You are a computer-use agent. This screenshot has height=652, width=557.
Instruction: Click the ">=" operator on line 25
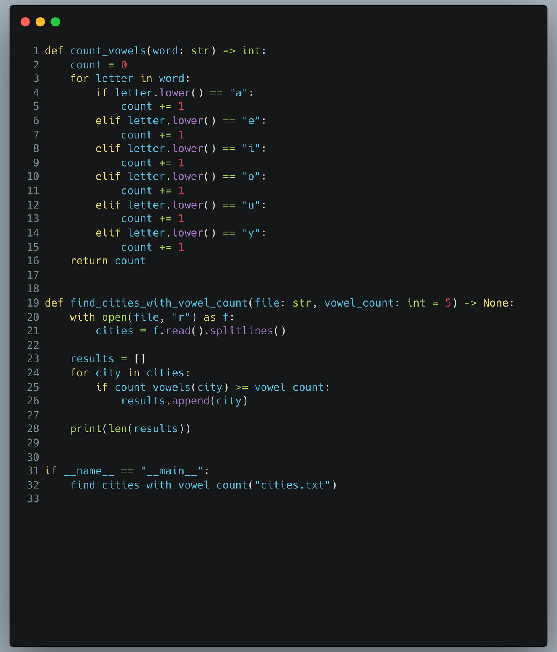[241, 387]
